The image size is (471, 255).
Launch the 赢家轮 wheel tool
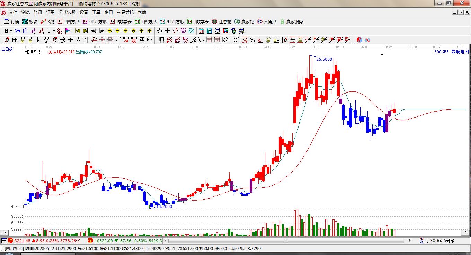pos(244,21)
